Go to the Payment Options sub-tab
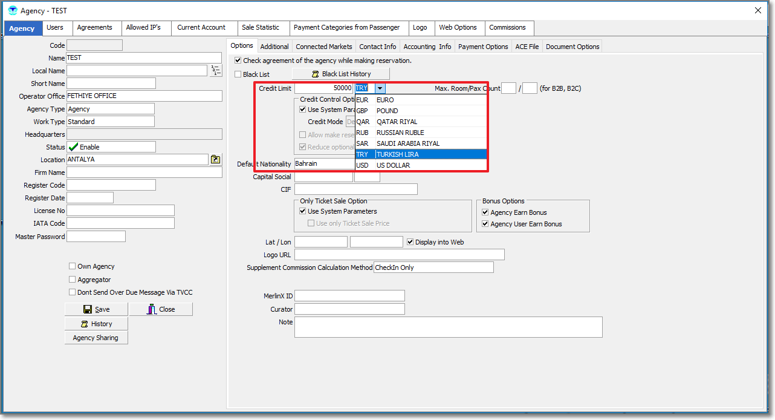 (484, 47)
